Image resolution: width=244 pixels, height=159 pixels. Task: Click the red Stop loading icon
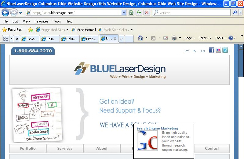coord(147,13)
